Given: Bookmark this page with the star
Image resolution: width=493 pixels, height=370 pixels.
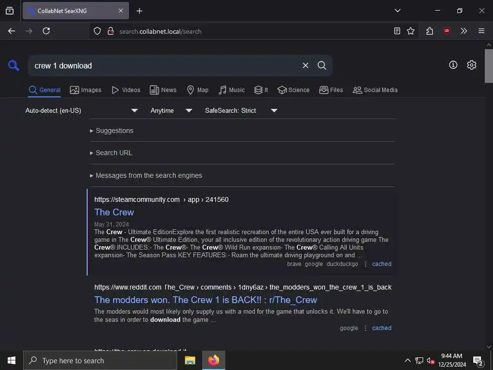Looking at the screenshot, I should [x=411, y=31].
